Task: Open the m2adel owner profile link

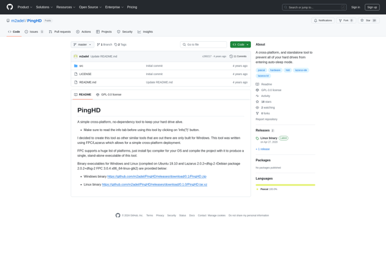Action: [18, 21]
